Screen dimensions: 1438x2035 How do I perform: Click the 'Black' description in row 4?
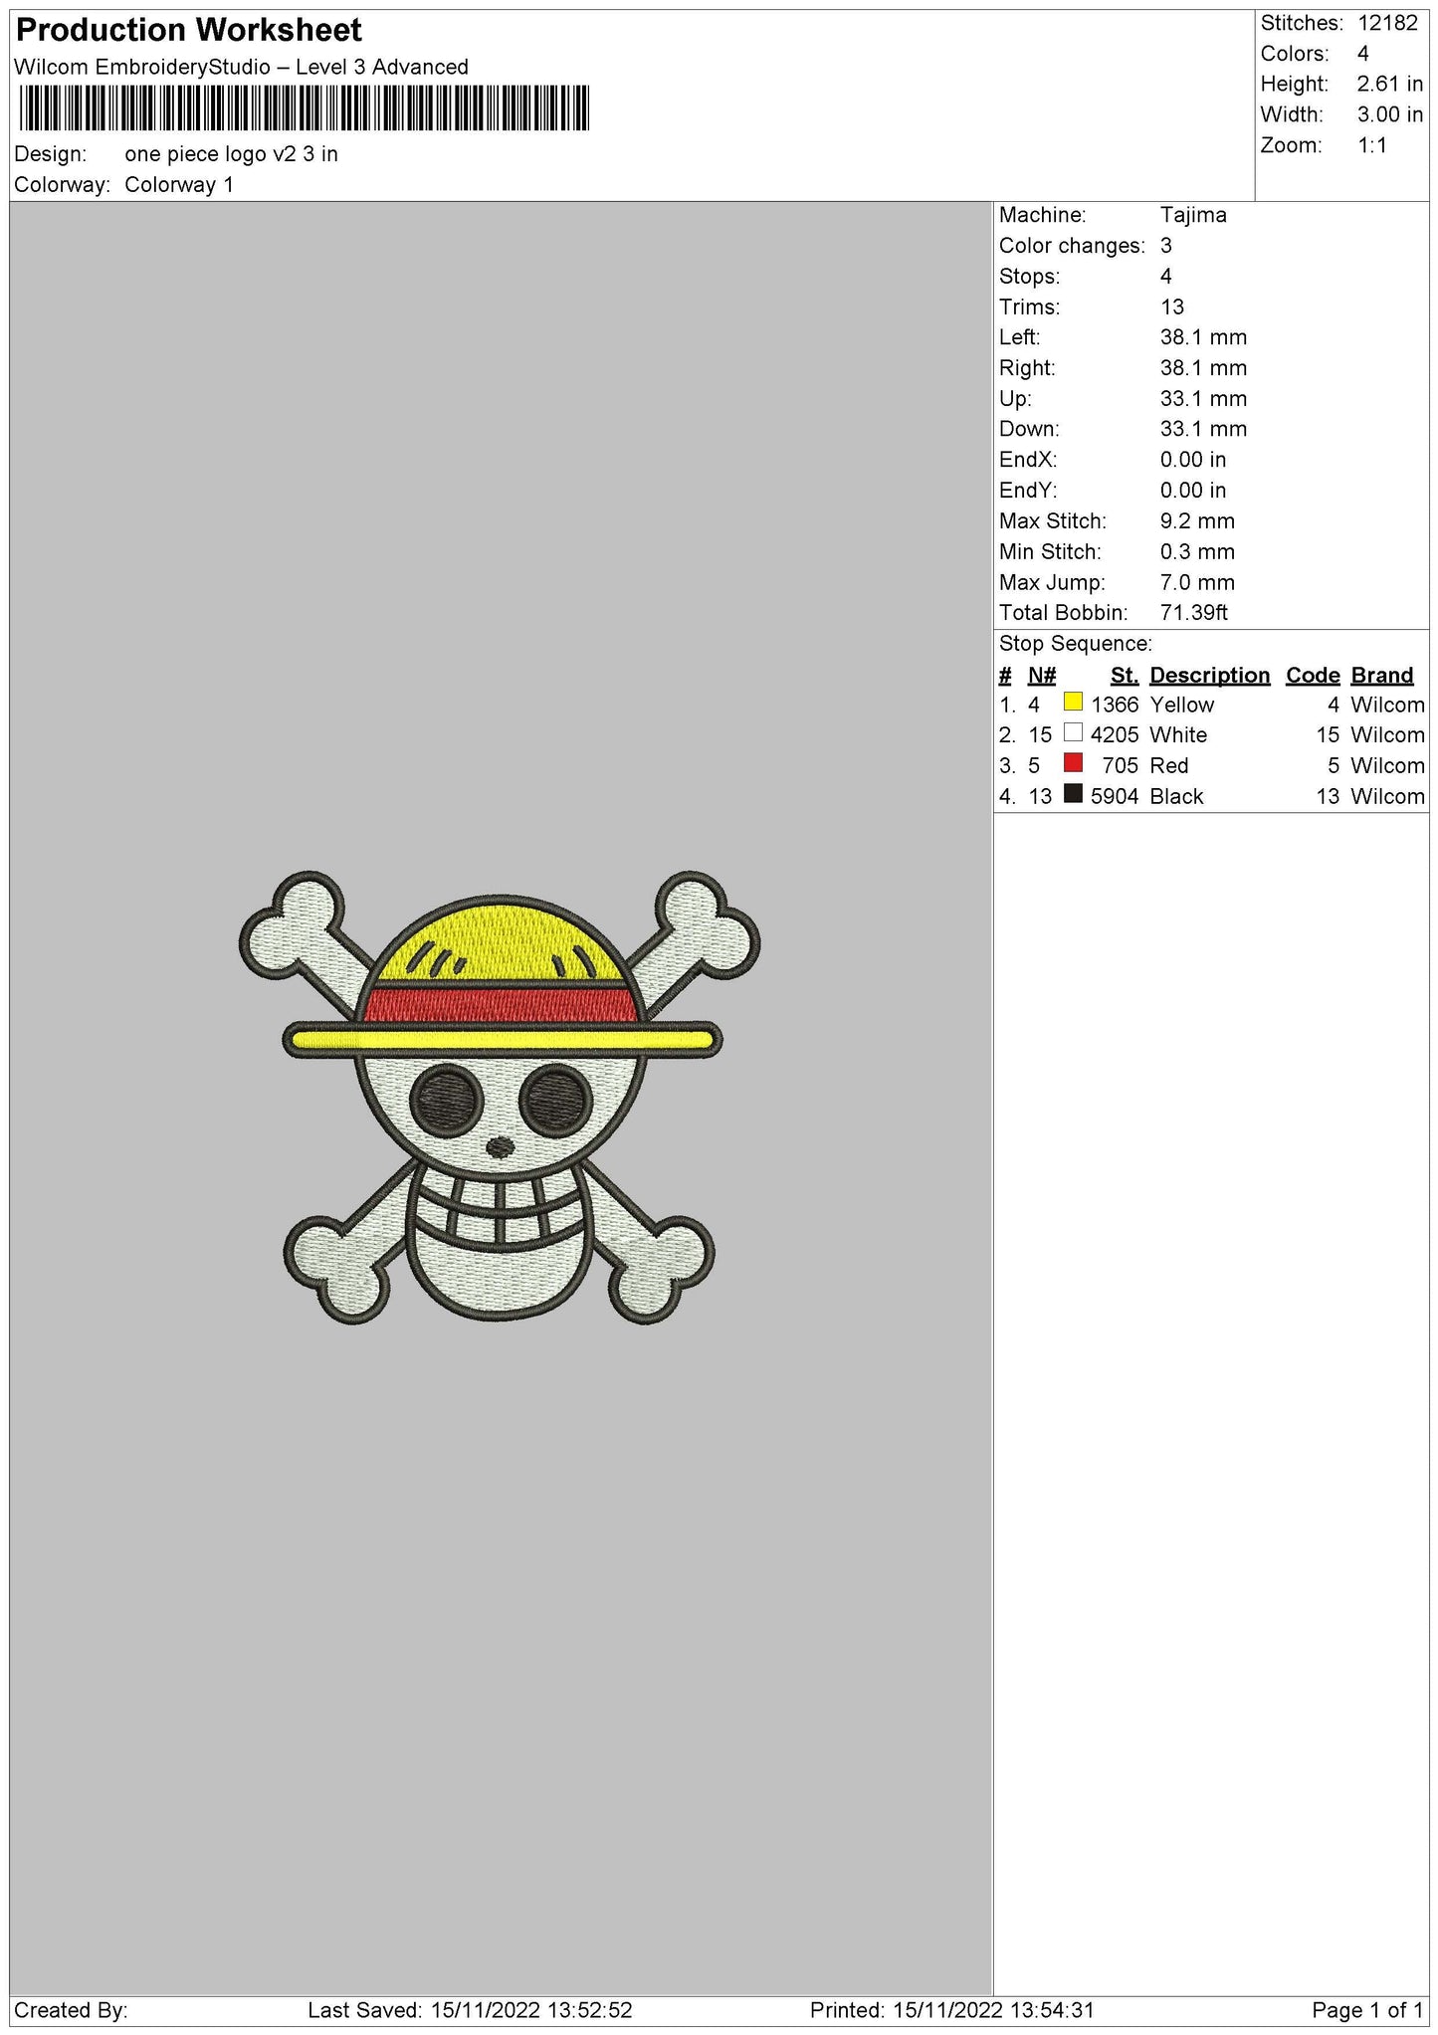1176,797
